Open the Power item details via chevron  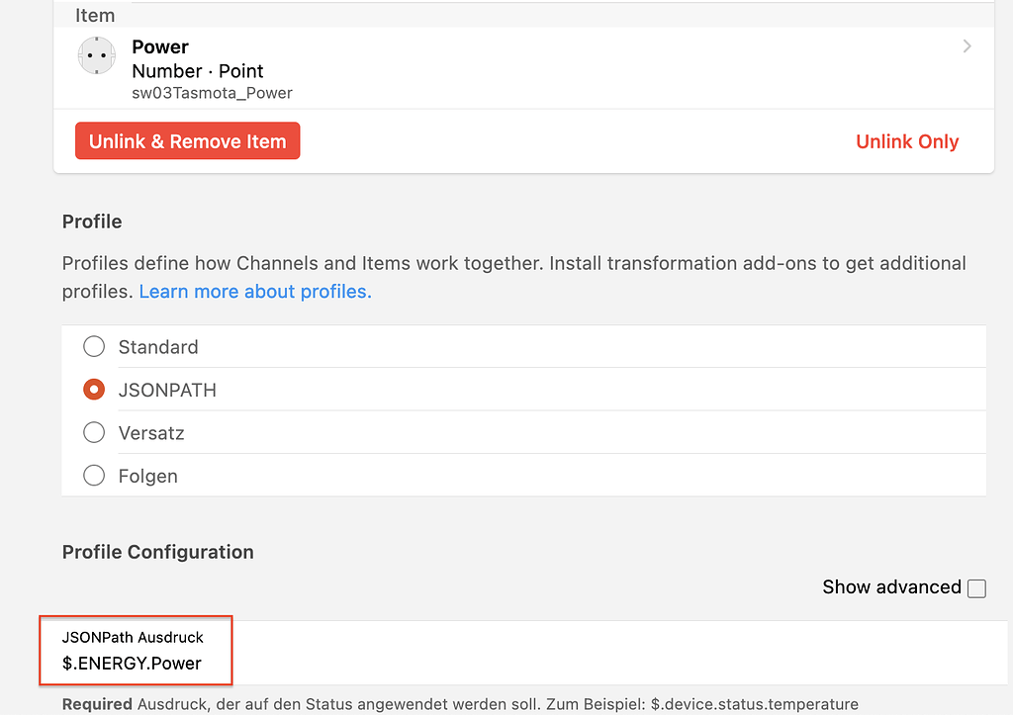[x=967, y=46]
